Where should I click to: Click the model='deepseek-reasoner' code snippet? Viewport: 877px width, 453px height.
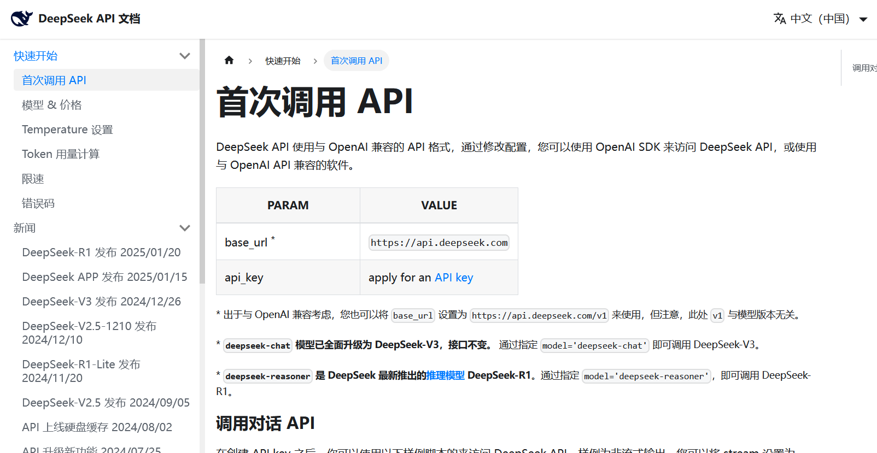(647, 376)
